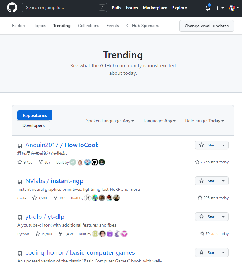
Task: Star the HowToCook repository
Action: [x=207, y=145]
